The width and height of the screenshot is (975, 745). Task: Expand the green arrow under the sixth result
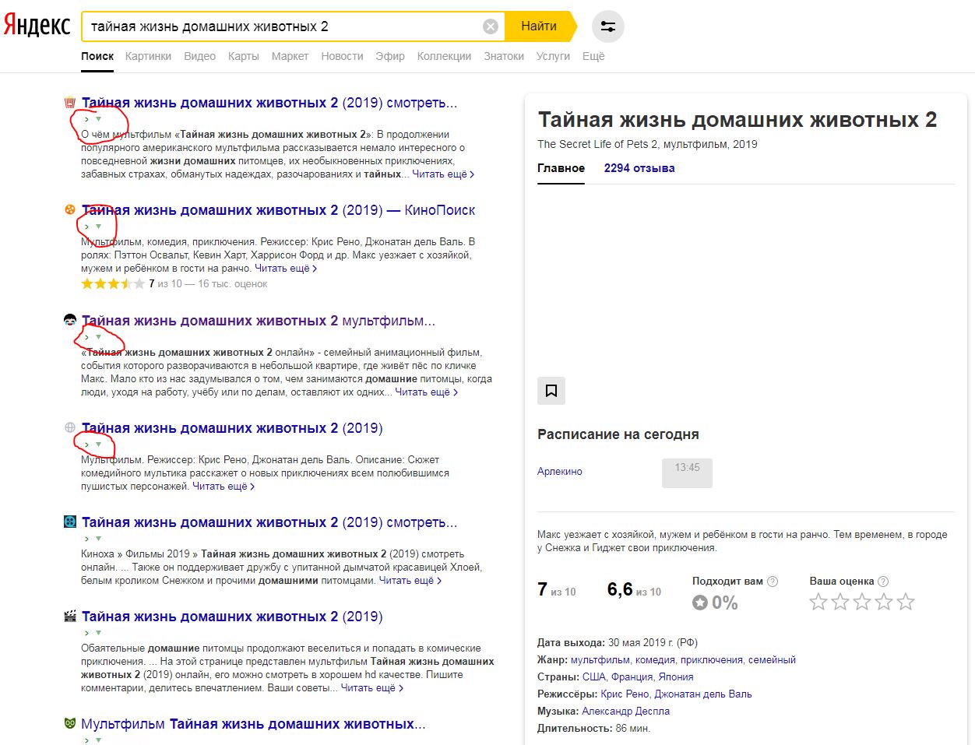pyautogui.click(x=98, y=633)
